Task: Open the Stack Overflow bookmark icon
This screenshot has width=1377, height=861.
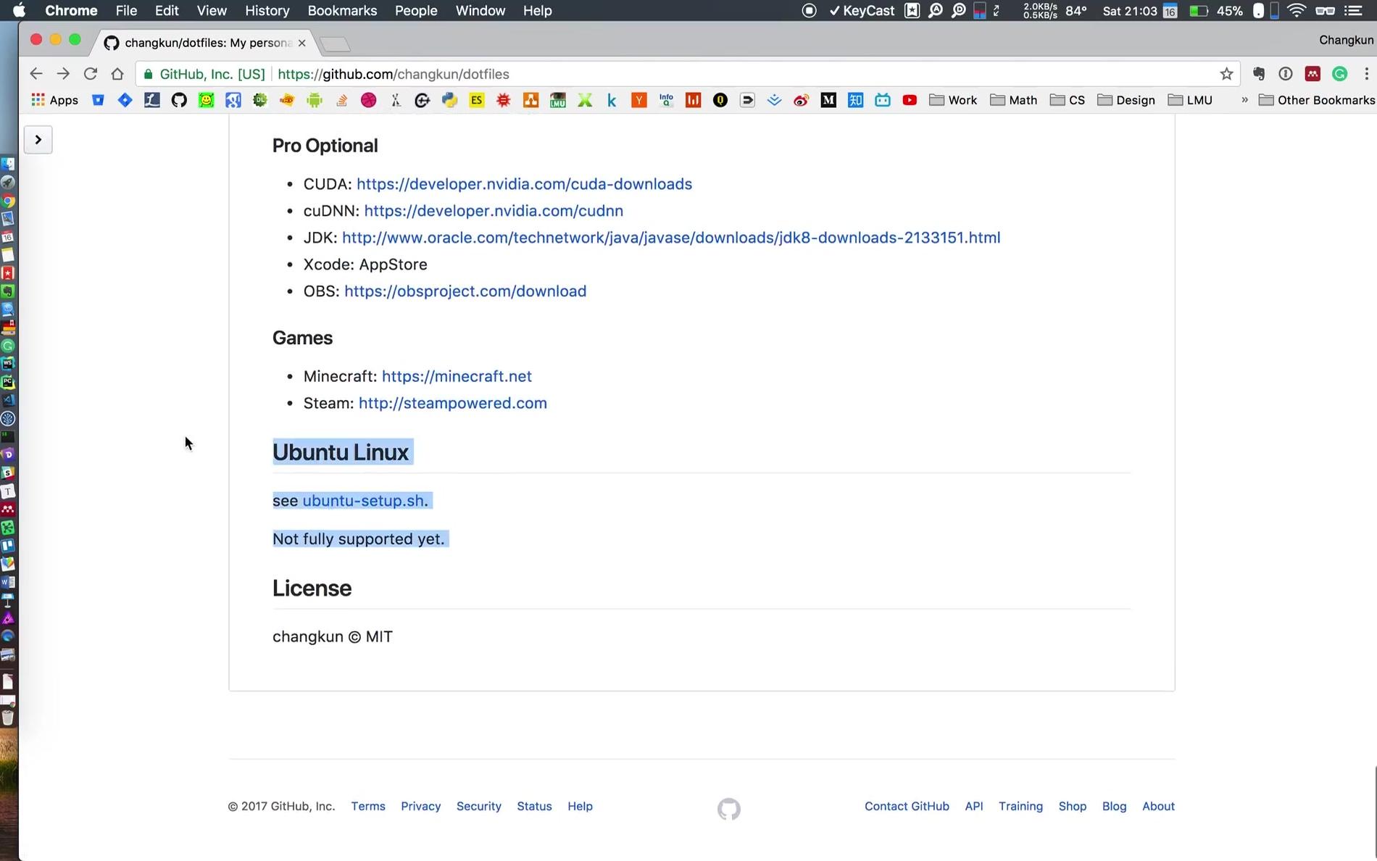Action: [x=341, y=100]
